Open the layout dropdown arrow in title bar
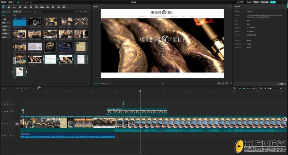The image size is (288, 155). coord(244,2)
